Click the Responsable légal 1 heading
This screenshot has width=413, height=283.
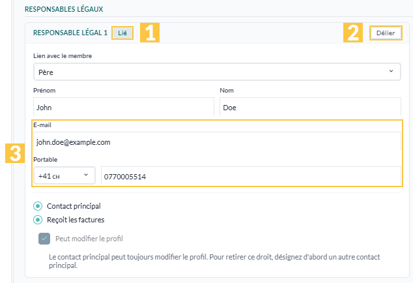point(70,33)
